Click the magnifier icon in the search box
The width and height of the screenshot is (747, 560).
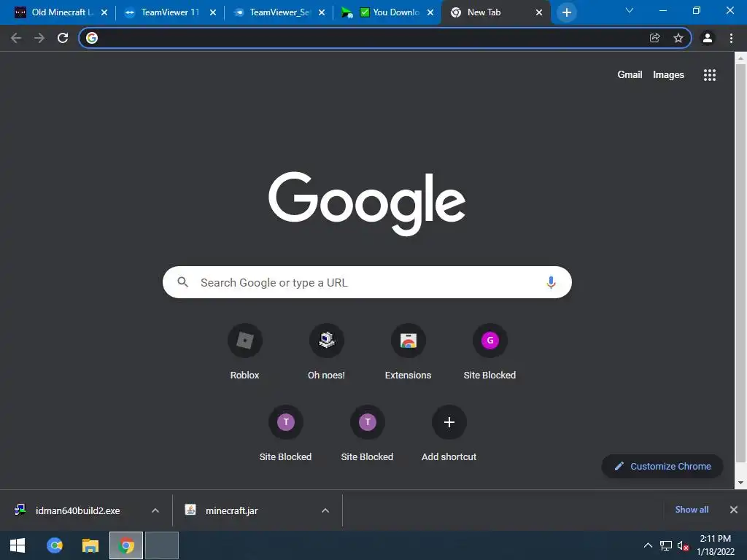pos(183,282)
